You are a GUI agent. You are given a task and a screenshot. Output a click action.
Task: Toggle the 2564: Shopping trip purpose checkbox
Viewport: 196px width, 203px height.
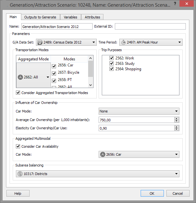[111, 69]
